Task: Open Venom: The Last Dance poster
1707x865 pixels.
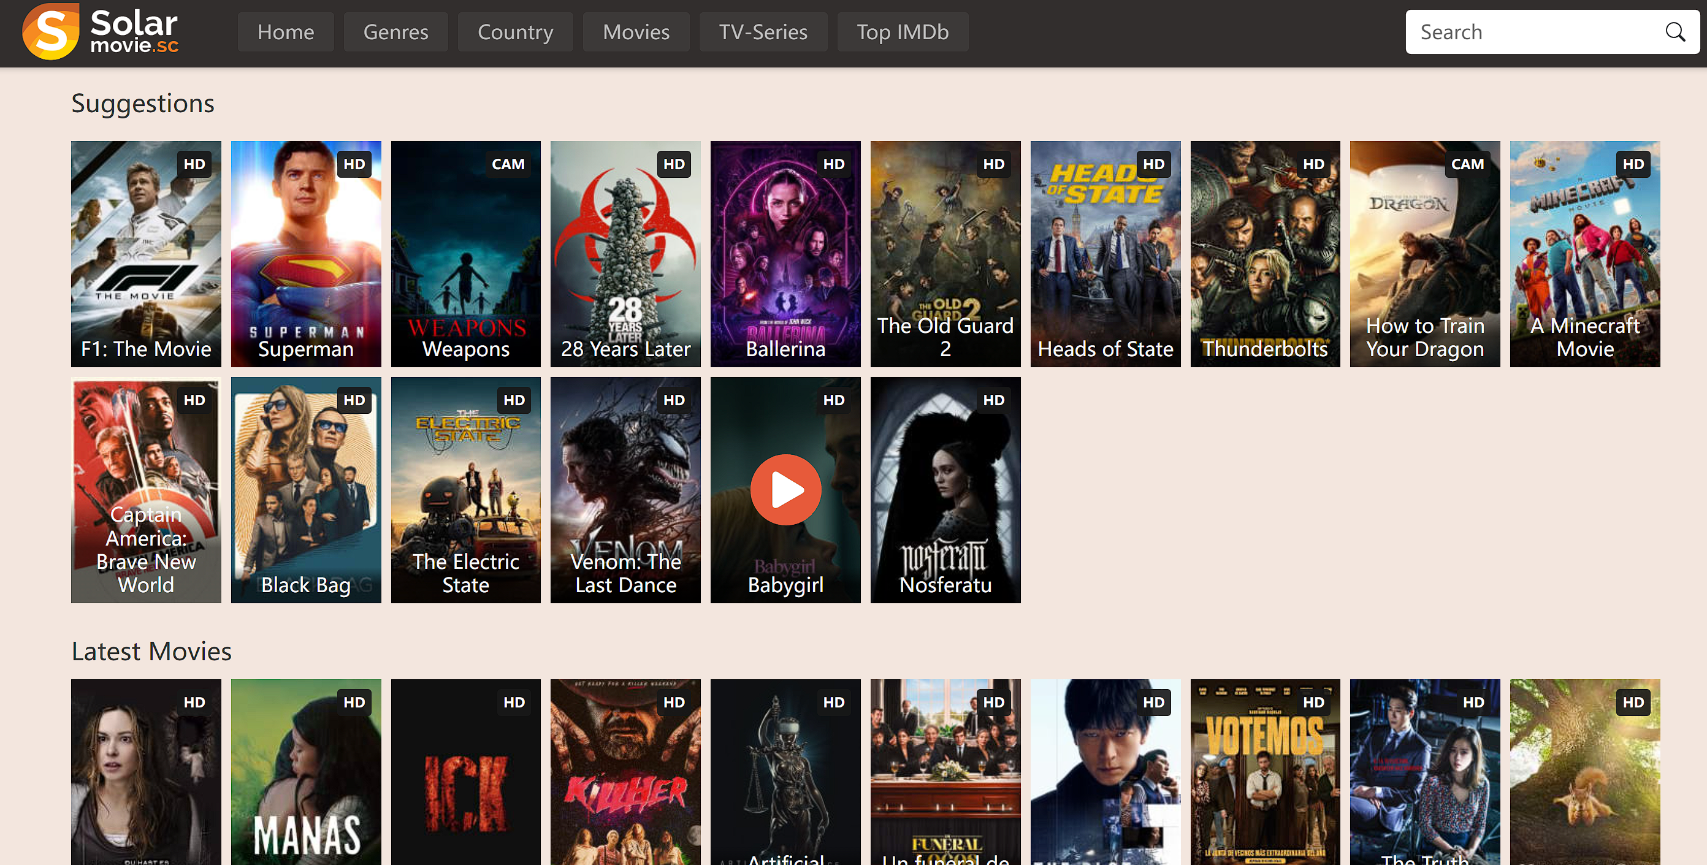Action: tap(625, 490)
